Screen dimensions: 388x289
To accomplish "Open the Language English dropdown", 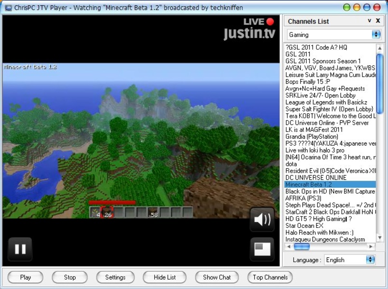I will coord(370,260).
